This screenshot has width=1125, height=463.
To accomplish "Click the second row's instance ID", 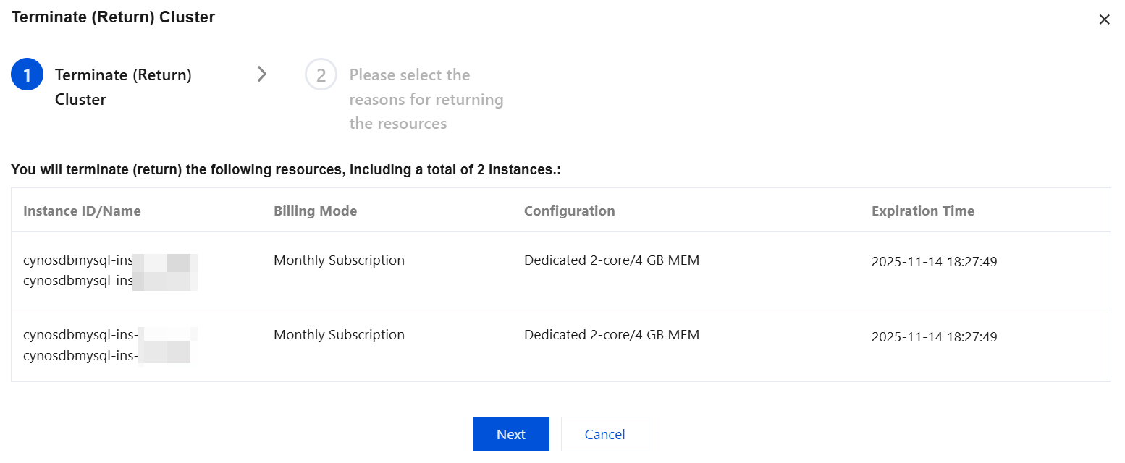I will pyautogui.click(x=80, y=335).
